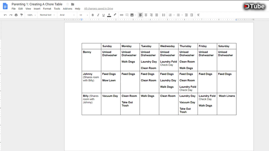Viewport: 269px width, 151px height.
Task: Click the line spacing icon
Action: tap(164, 15)
